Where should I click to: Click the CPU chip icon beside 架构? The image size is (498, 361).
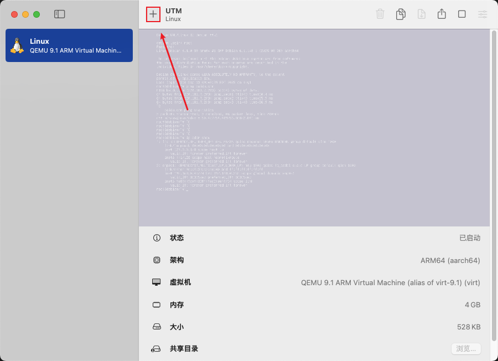(157, 260)
